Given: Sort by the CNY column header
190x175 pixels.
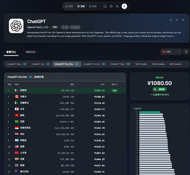Looking at the screenshot, I should tap(103, 84).
